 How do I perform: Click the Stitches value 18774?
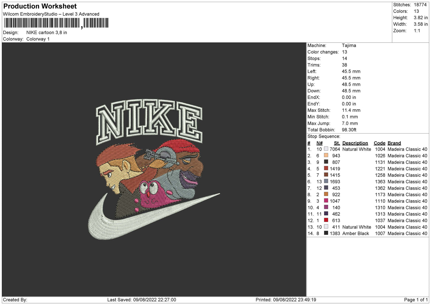click(x=420, y=5)
